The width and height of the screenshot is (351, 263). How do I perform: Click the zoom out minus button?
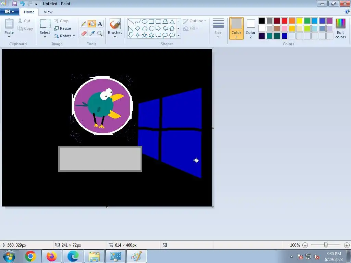click(305, 245)
